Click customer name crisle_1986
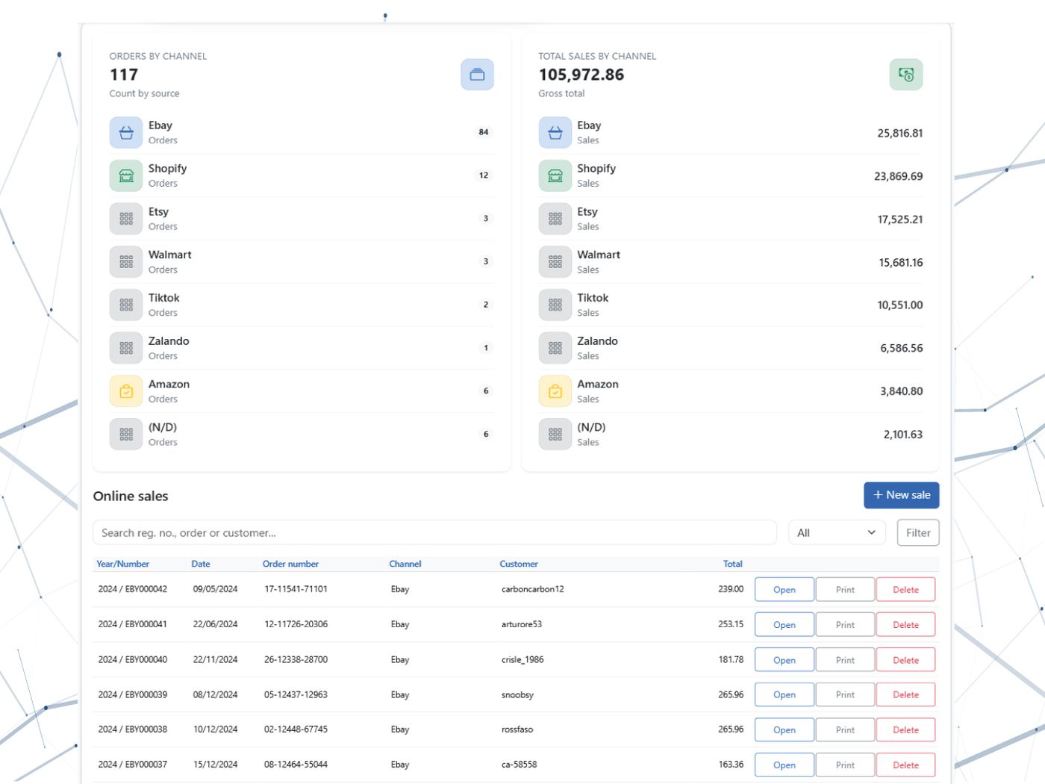 pyautogui.click(x=522, y=660)
